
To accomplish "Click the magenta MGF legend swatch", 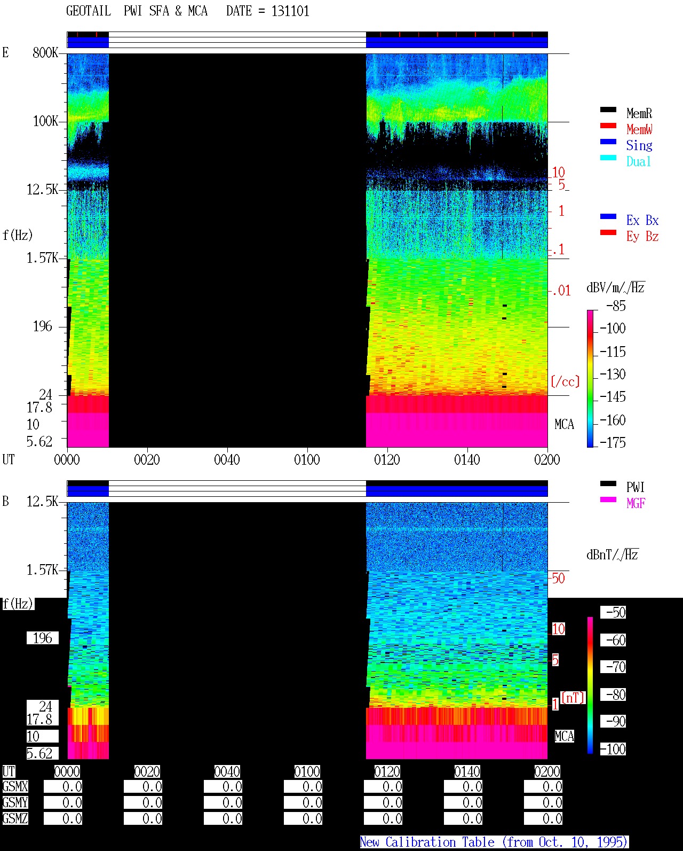I will (x=608, y=499).
